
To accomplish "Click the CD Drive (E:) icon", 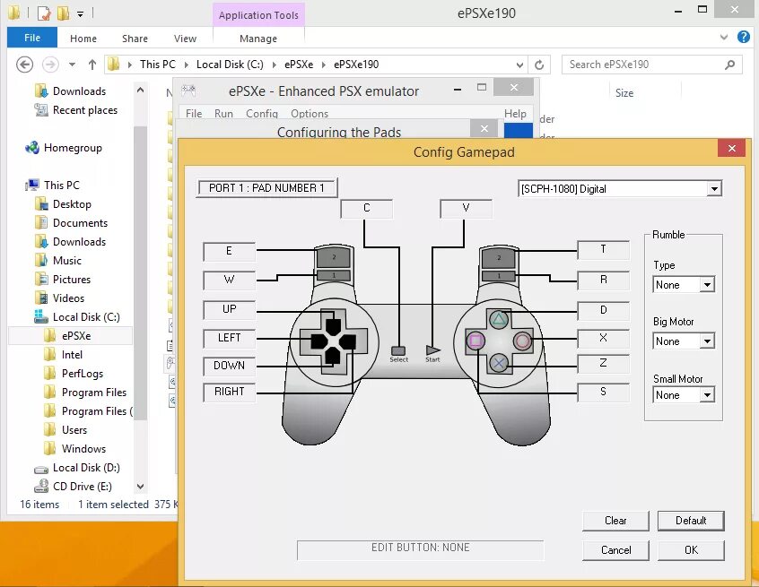I will pyautogui.click(x=41, y=486).
